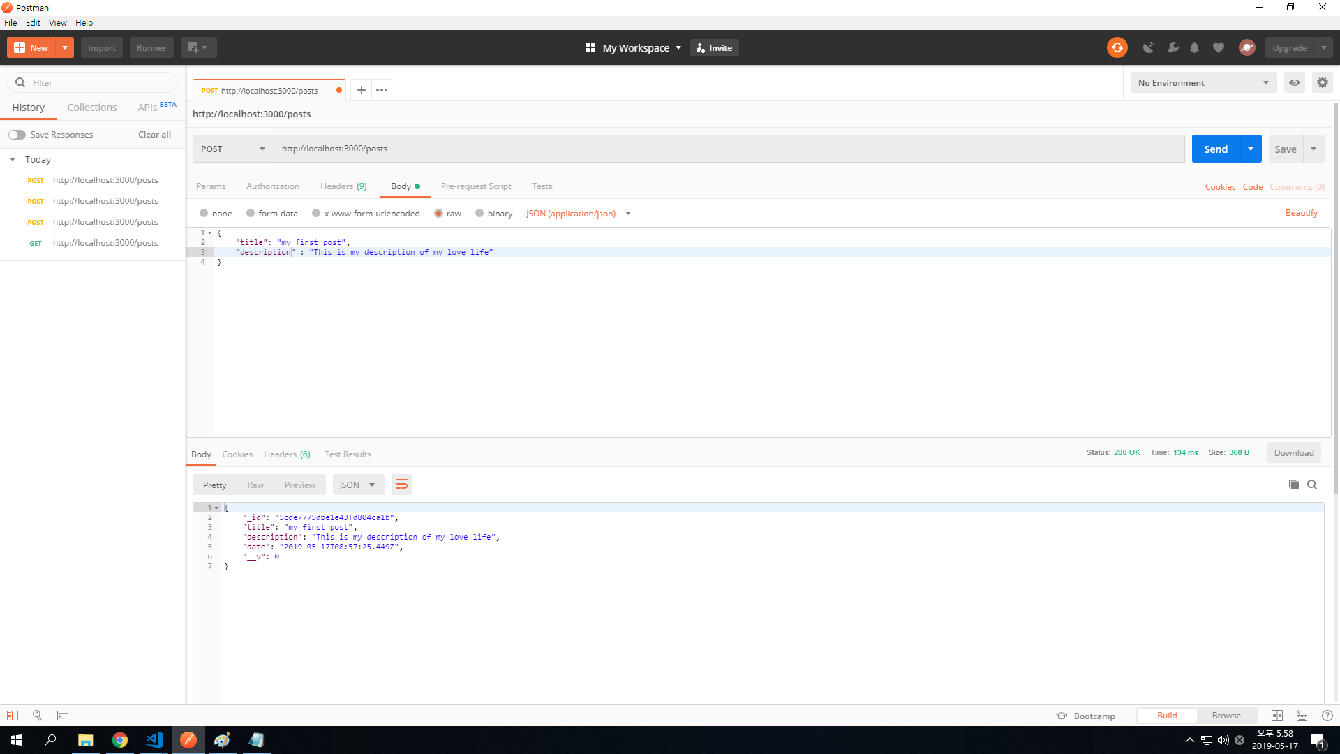The width and height of the screenshot is (1340, 754).
Task: Click the Send button
Action: point(1216,149)
